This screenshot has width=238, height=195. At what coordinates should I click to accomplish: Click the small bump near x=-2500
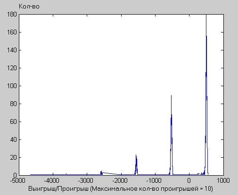[101, 173]
